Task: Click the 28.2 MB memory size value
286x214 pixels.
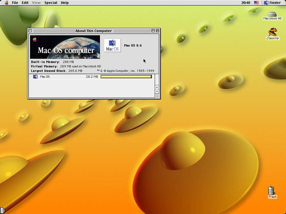Action: tap(92, 77)
